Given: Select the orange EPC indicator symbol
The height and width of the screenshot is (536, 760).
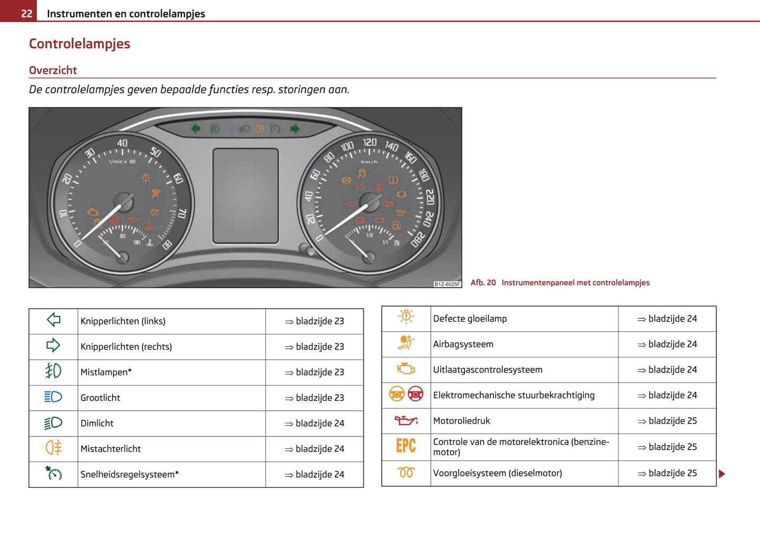Looking at the screenshot, I should (406, 446).
